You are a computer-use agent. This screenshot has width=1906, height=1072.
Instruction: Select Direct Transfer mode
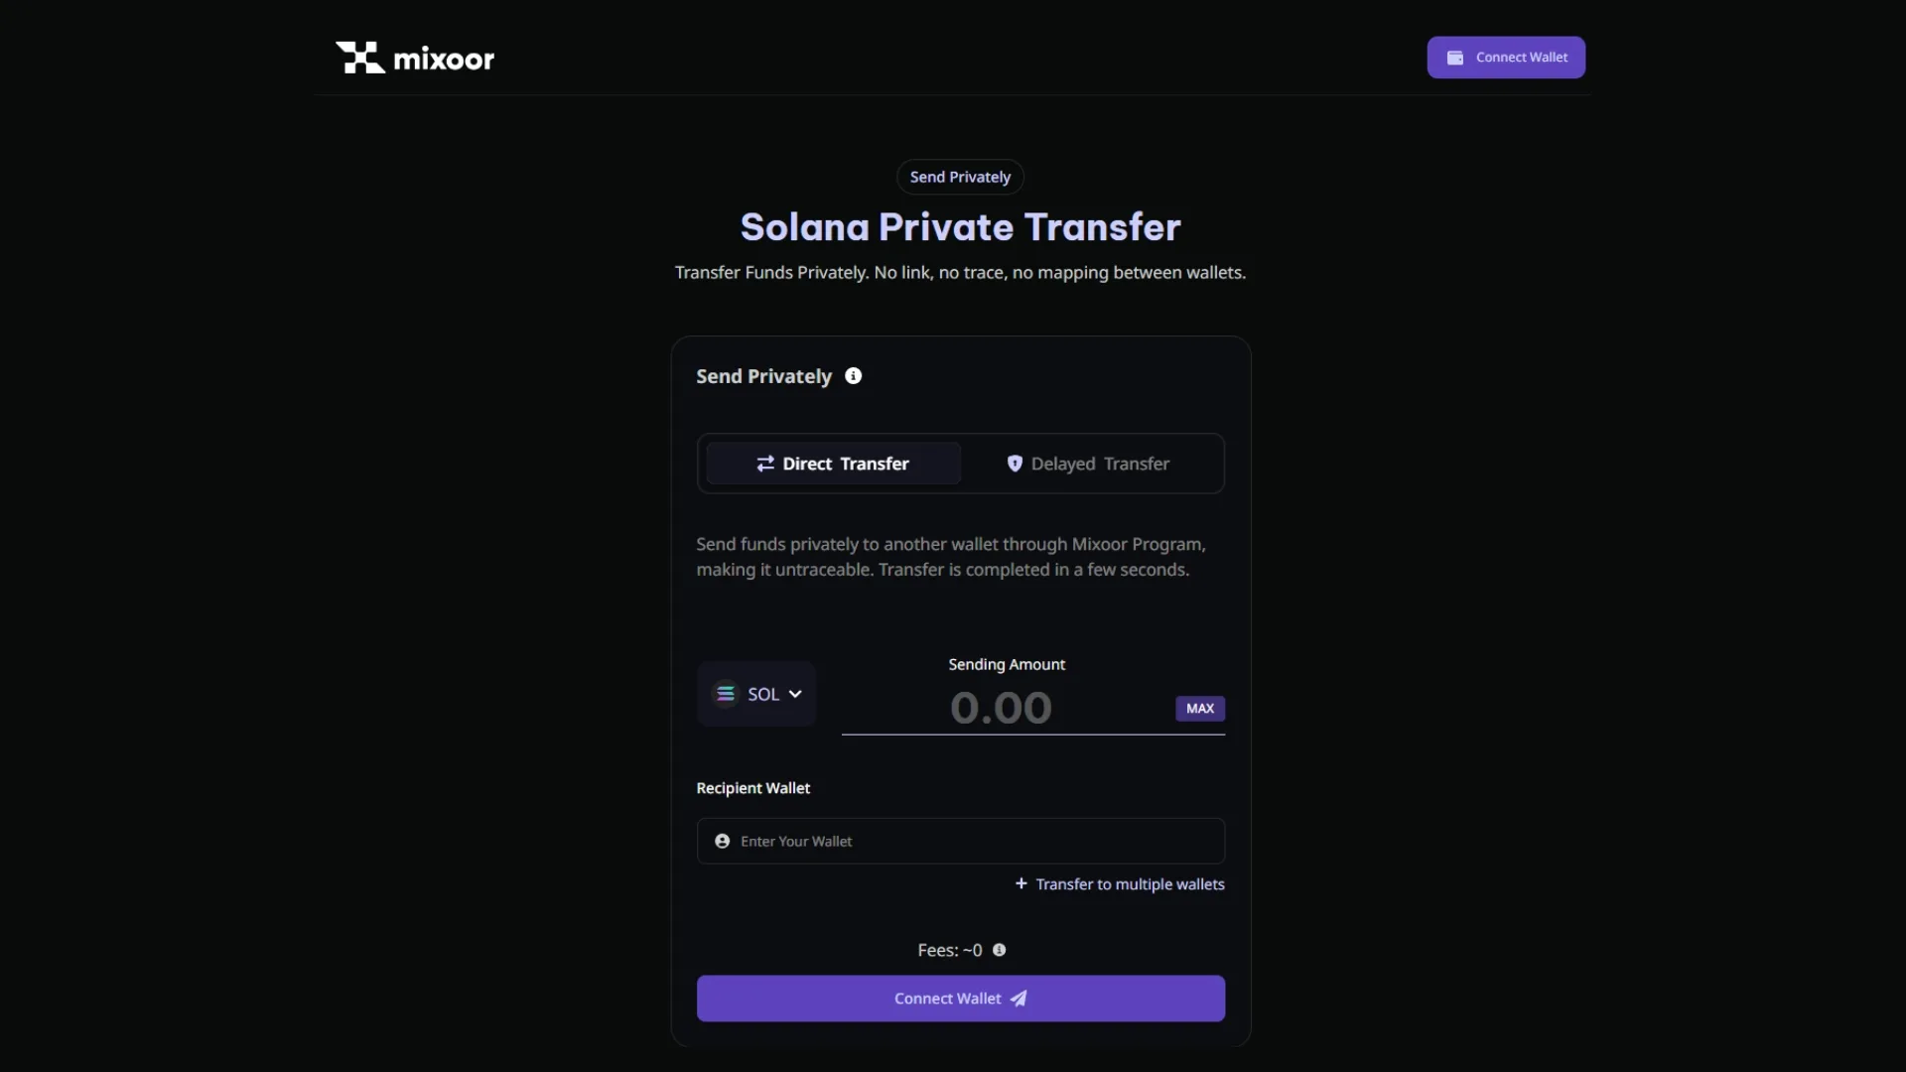(832, 463)
